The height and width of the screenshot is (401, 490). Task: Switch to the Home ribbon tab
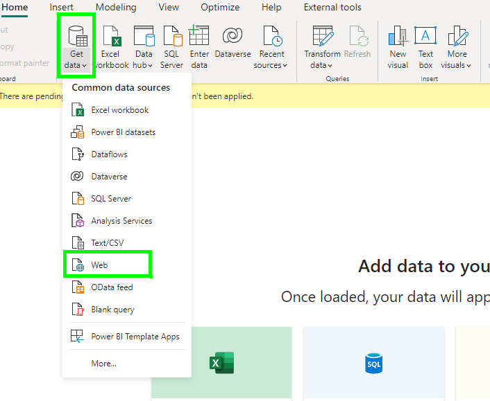[x=15, y=7]
